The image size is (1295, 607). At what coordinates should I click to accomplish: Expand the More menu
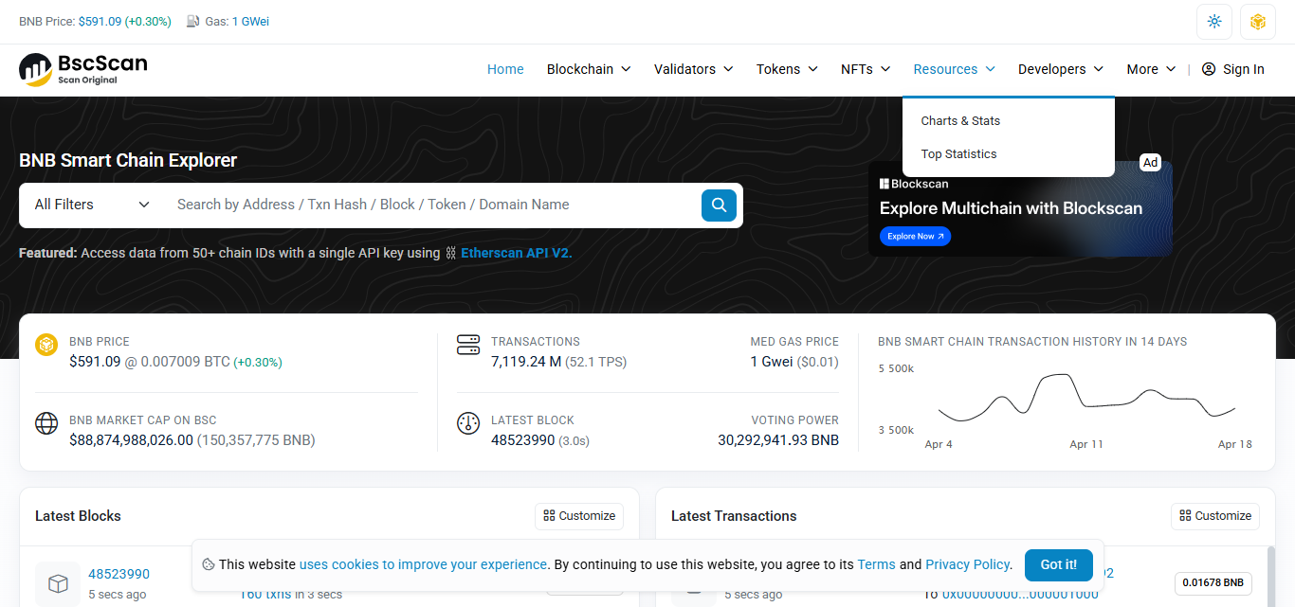tap(1151, 69)
